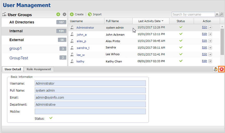The height and width of the screenshot is (133, 225).
Task: Add a new user group
Action: [58, 15]
